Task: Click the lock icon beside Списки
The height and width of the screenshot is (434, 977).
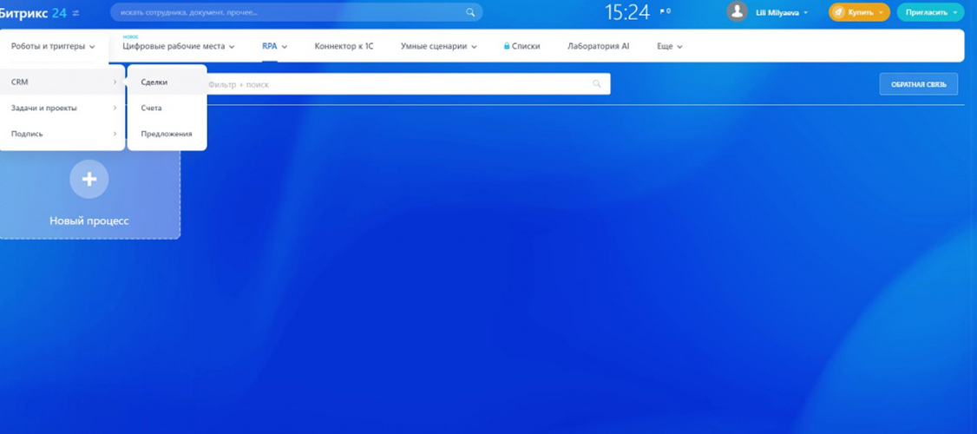Action: pyautogui.click(x=507, y=46)
